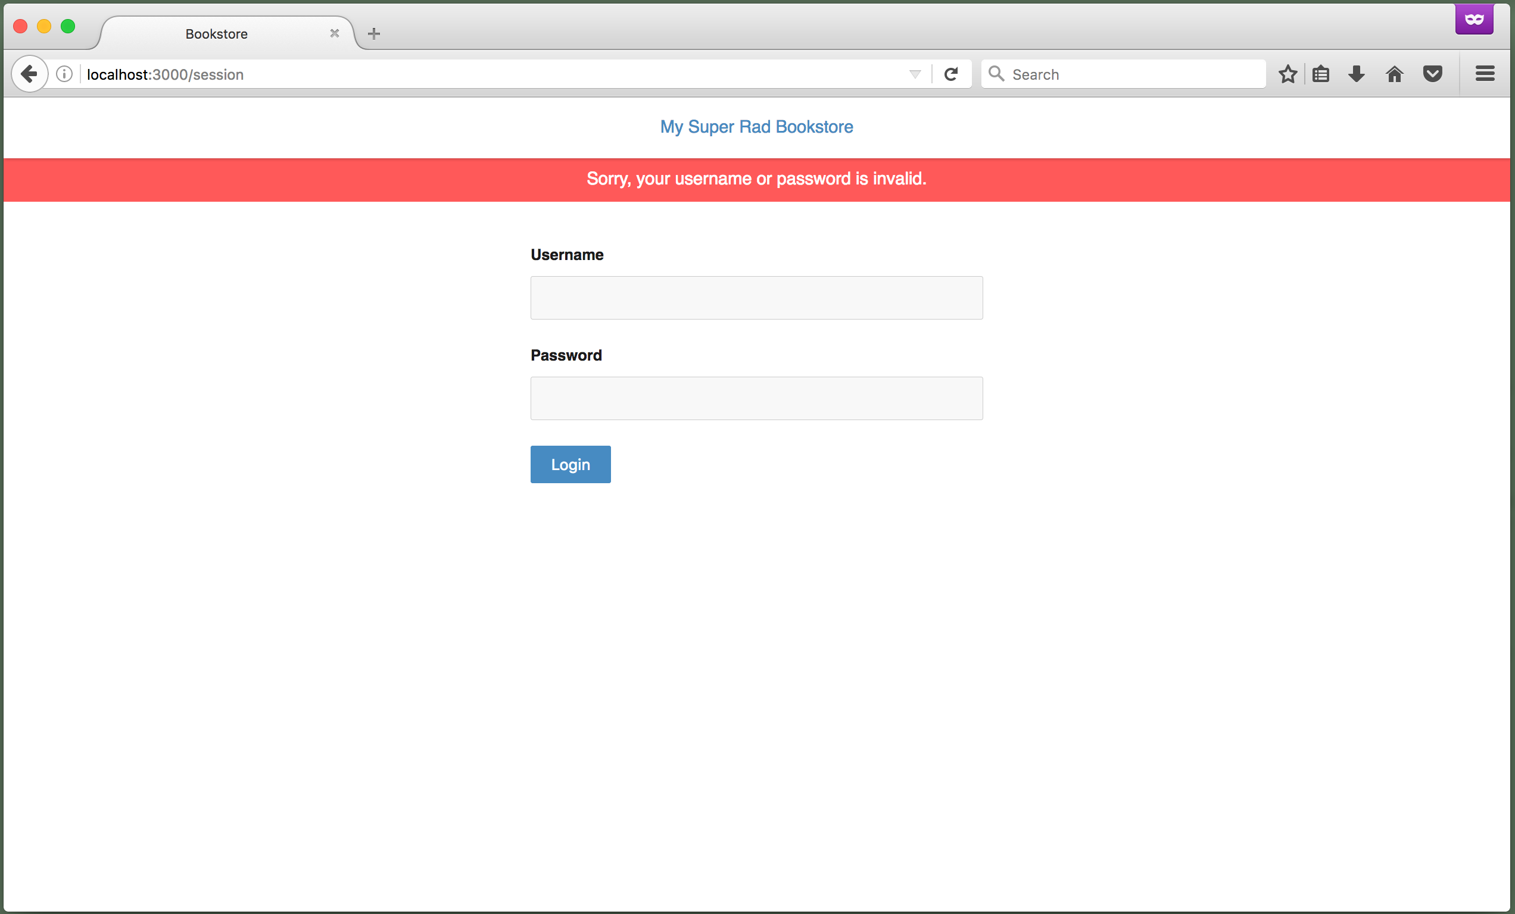Click the Login button
This screenshot has width=1515, height=914.
point(571,464)
